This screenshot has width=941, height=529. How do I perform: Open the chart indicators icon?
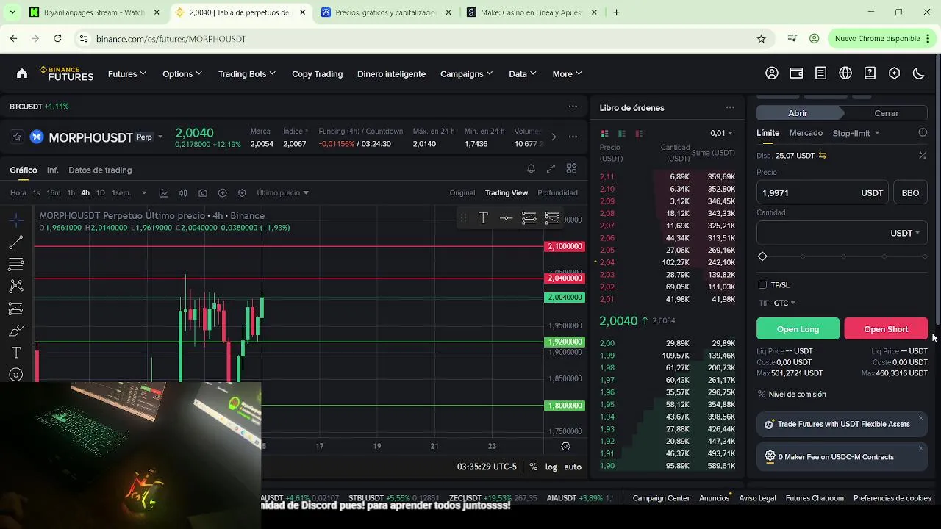pyautogui.click(x=163, y=192)
